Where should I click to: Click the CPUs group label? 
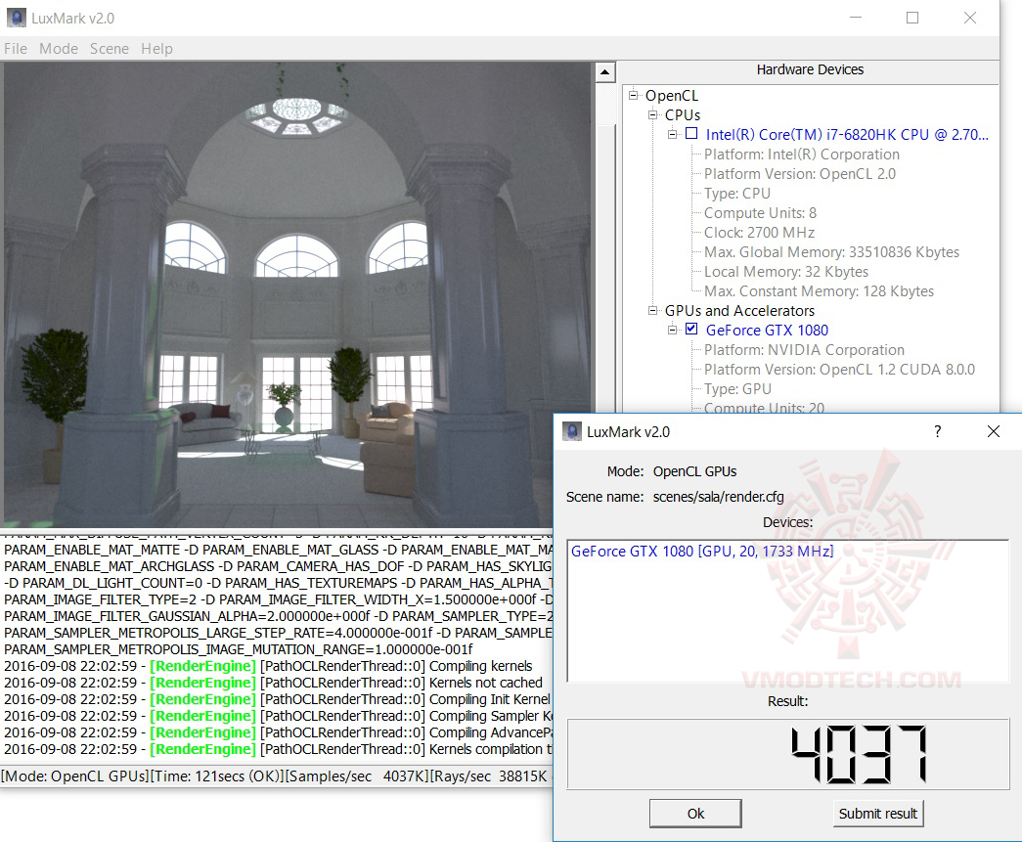coord(683,115)
